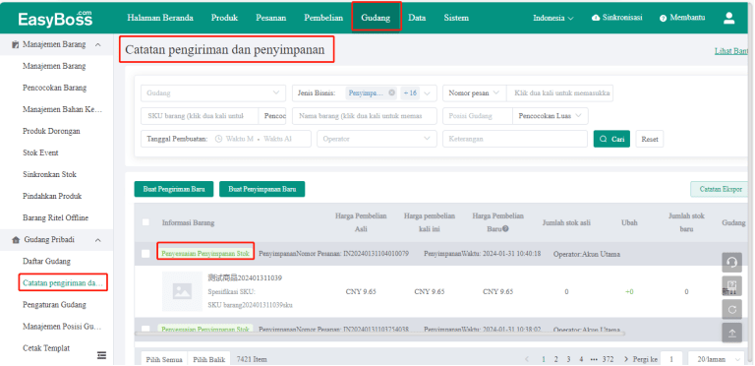The image size is (755, 366).
Task: Open Cetak Templat in sidebar
Action: 46,347
